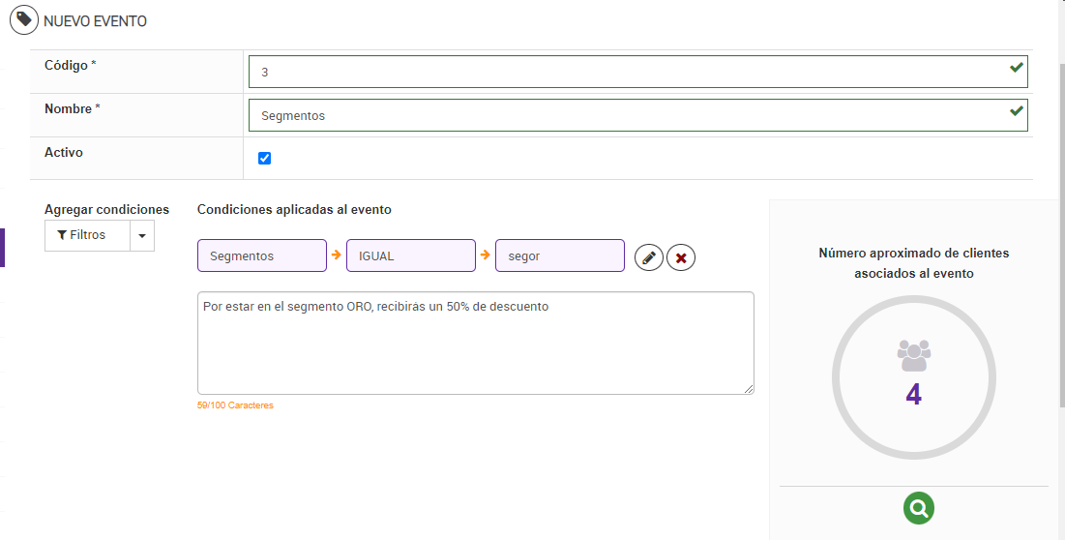Click the pencil edit condition icon
The height and width of the screenshot is (540, 1065).
click(x=649, y=257)
